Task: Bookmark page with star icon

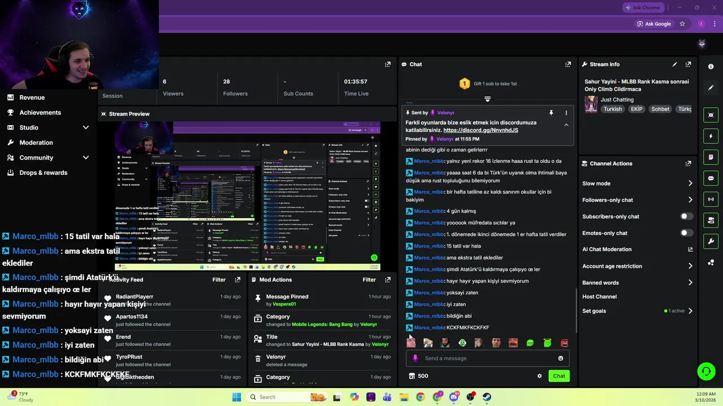Action: tap(682, 24)
